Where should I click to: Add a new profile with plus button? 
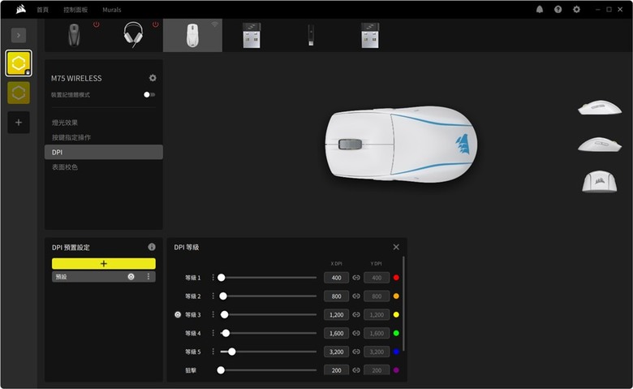(x=19, y=123)
